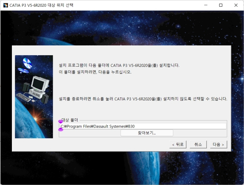Click the destination folder path input field

pyautogui.click(x=143, y=126)
